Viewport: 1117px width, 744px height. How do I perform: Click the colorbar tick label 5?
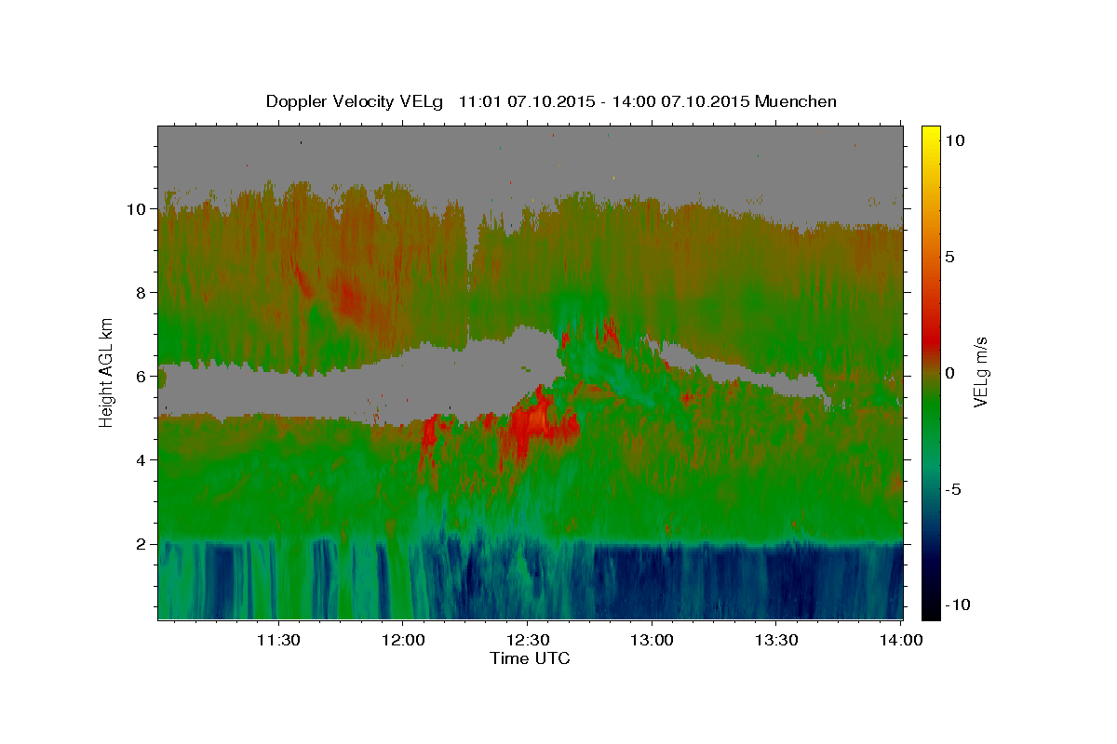click(x=949, y=257)
